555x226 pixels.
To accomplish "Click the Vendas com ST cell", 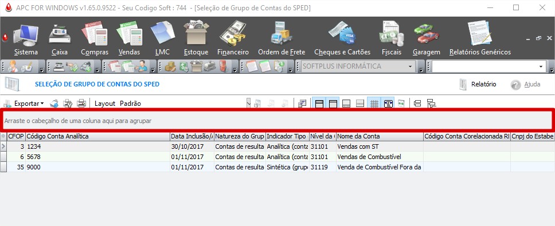I will (380, 146).
